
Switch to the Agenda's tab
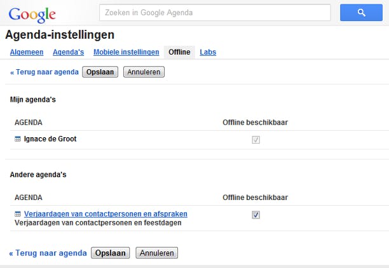[x=68, y=52]
